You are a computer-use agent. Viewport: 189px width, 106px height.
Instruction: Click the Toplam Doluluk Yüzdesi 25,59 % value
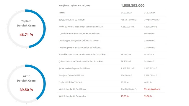(125, 82)
